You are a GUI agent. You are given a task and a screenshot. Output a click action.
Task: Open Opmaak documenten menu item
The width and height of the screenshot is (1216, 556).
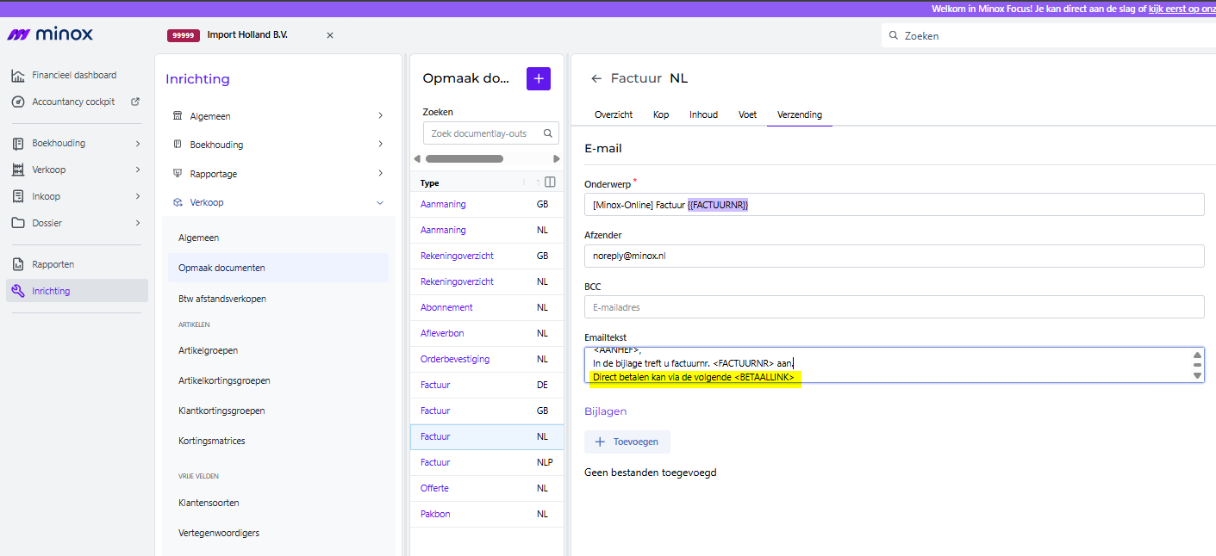(277, 268)
